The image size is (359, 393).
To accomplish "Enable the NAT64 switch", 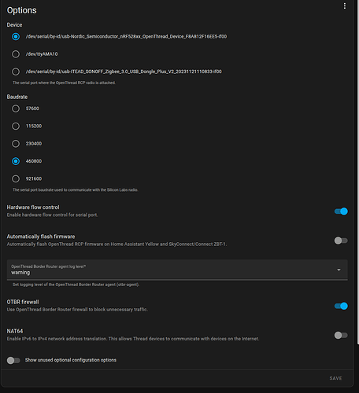I will (341, 335).
